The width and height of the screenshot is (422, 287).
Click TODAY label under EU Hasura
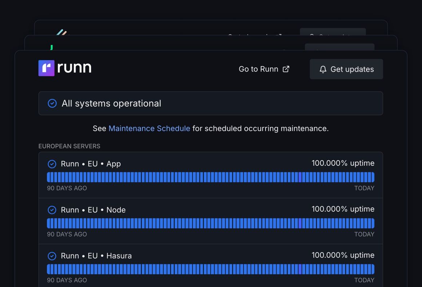click(x=364, y=280)
